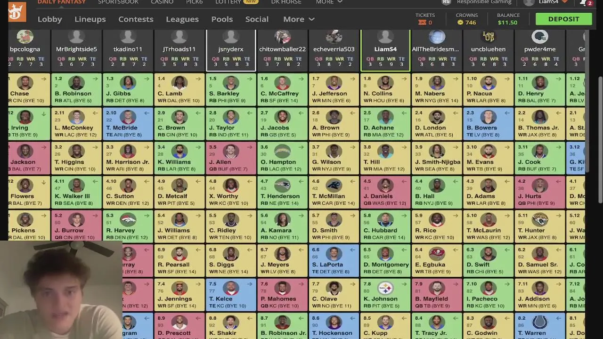Select the C. McCaffrey pick 1.6 card
This screenshot has width=603, height=339.
coord(282,89)
